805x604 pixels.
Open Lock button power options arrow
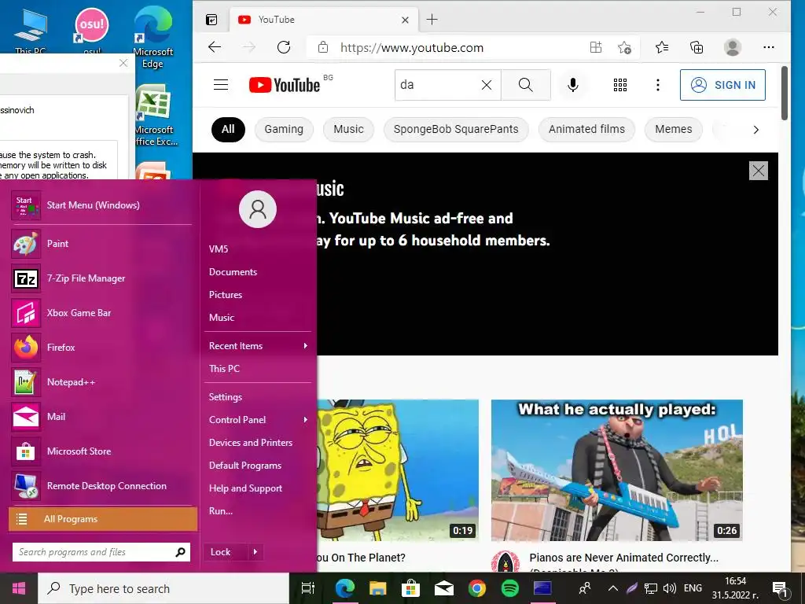click(x=255, y=552)
